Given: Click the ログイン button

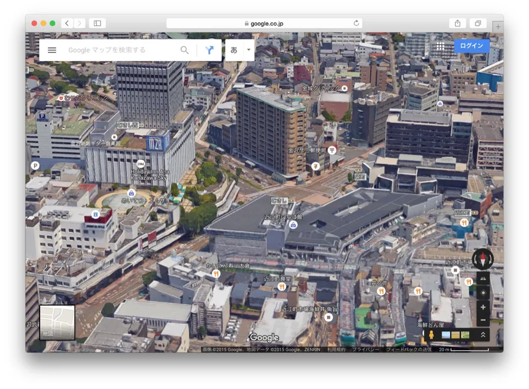Looking at the screenshot, I should [471, 46].
